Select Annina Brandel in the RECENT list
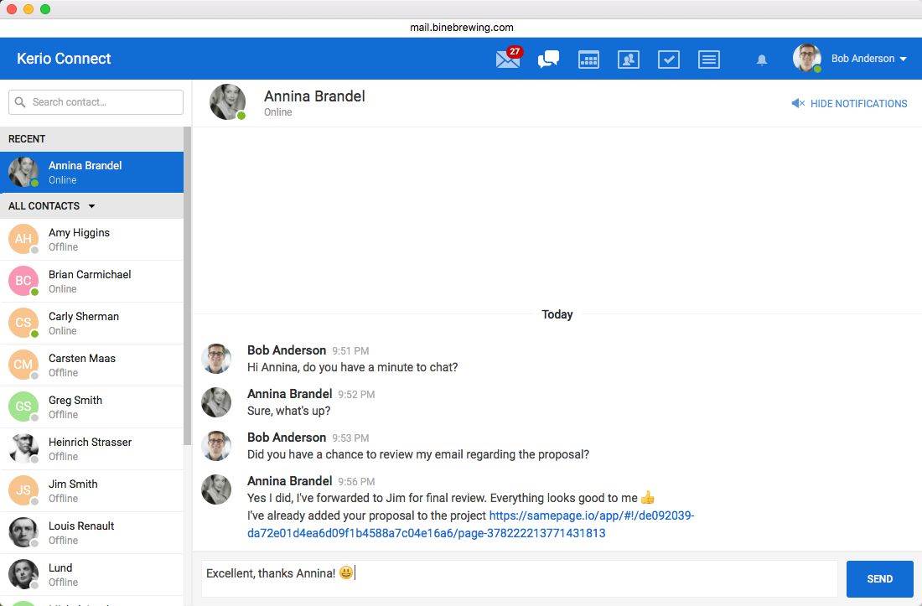This screenshot has height=606, width=922. click(85, 172)
